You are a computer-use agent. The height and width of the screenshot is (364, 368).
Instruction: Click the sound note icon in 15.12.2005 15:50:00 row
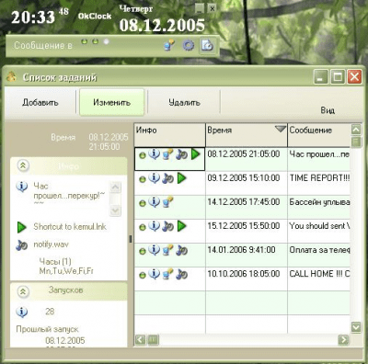pos(167,227)
